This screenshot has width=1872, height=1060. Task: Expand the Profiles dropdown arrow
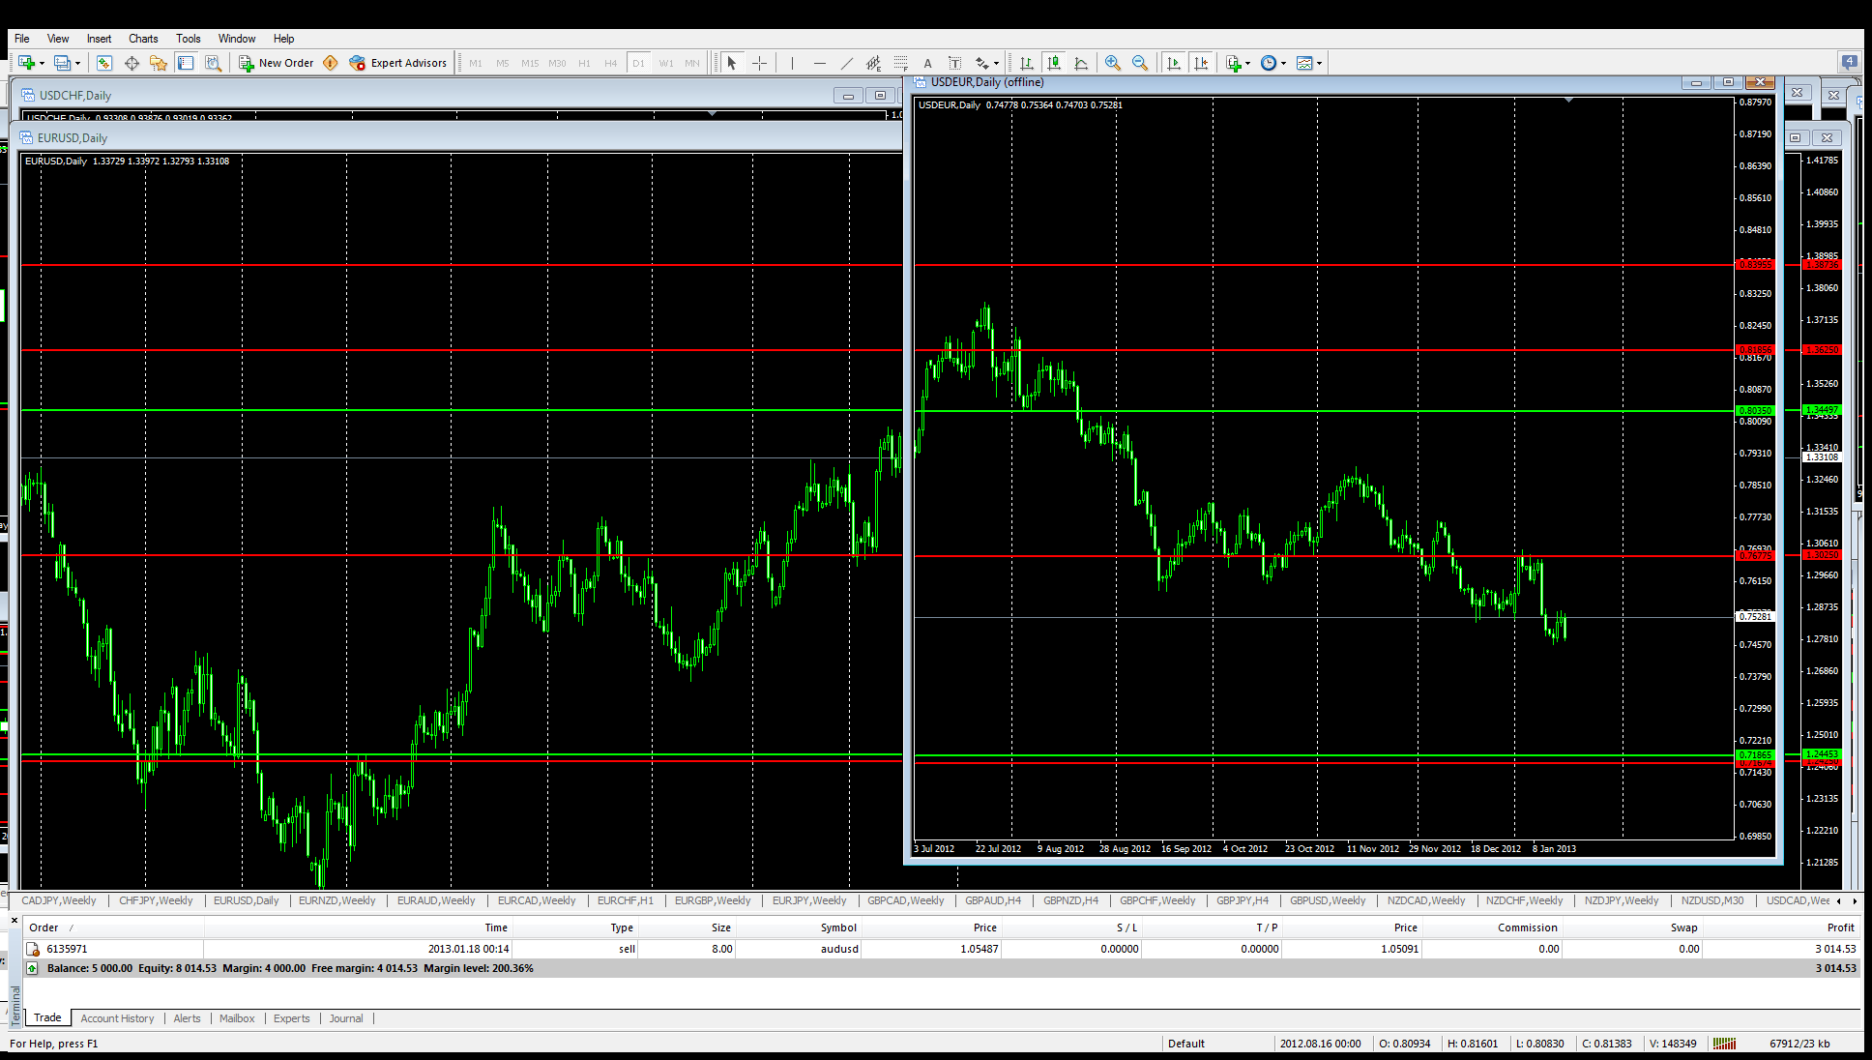point(77,63)
